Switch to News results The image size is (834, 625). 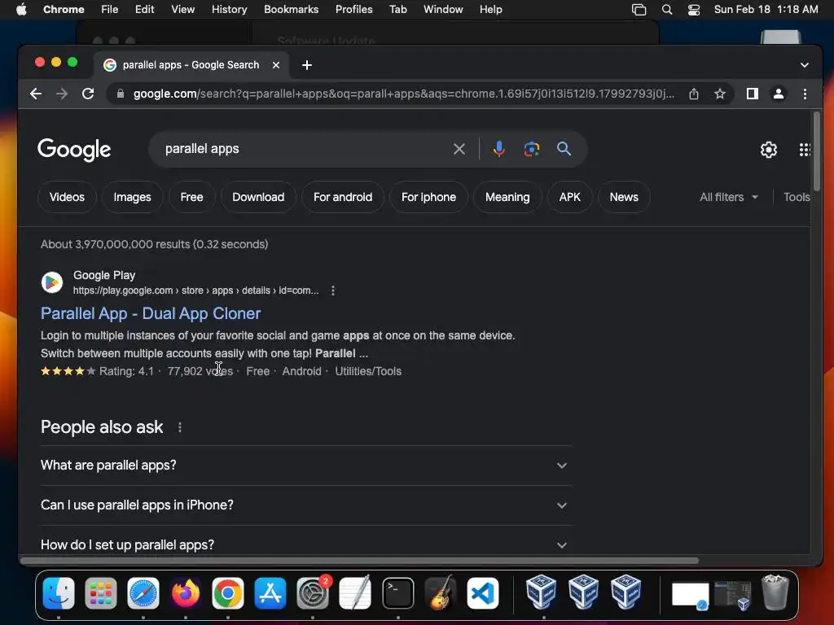point(624,197)
